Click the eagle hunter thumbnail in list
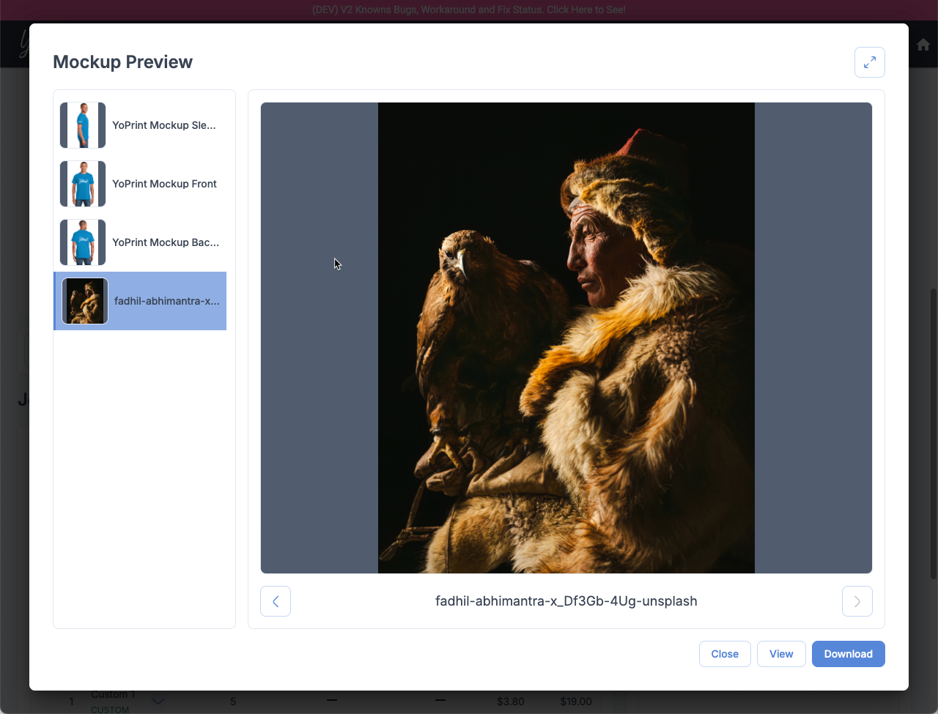 pos(85,301)
